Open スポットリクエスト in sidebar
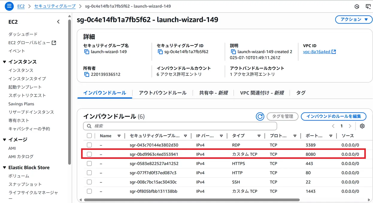The image size is (373, 203). click(27, 95)
